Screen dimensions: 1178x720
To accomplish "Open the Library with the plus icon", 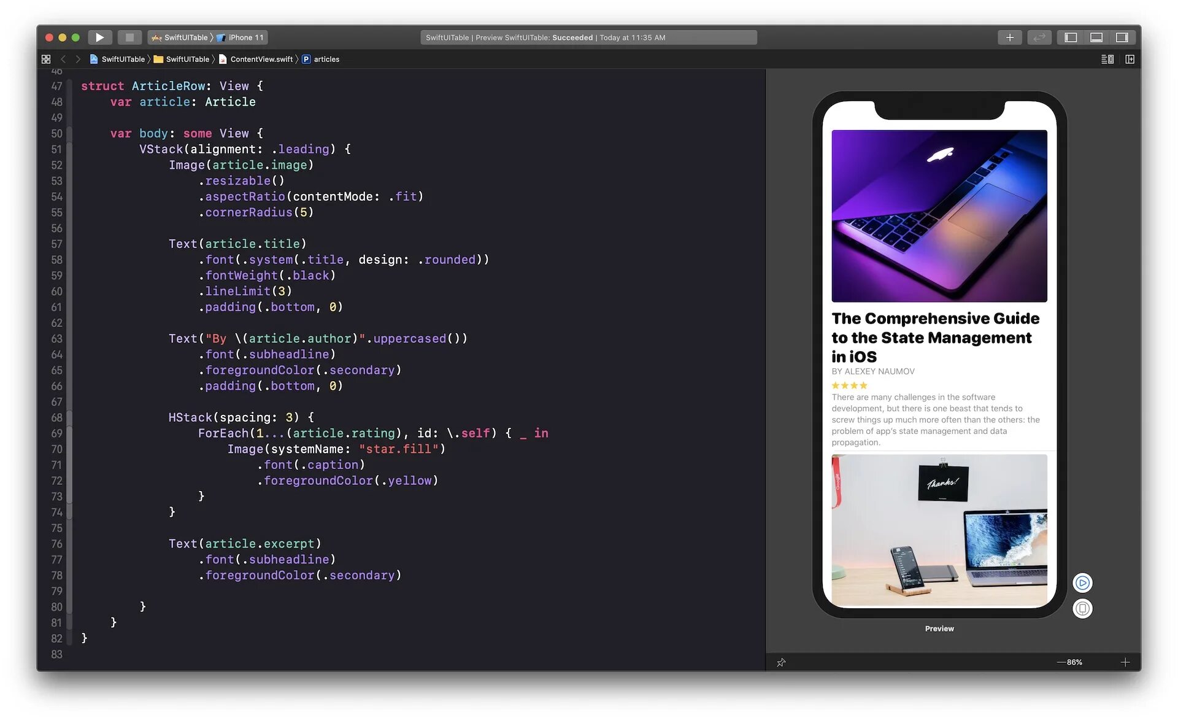I will click(x=1009, y=37).
